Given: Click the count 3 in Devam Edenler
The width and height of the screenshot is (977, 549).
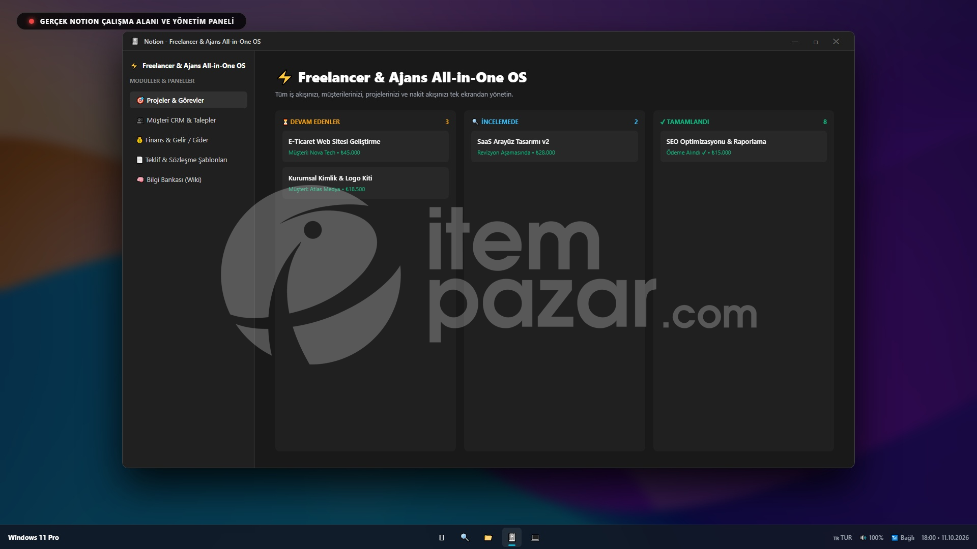Looking at the screenshot, I should [x=447, y=122].
